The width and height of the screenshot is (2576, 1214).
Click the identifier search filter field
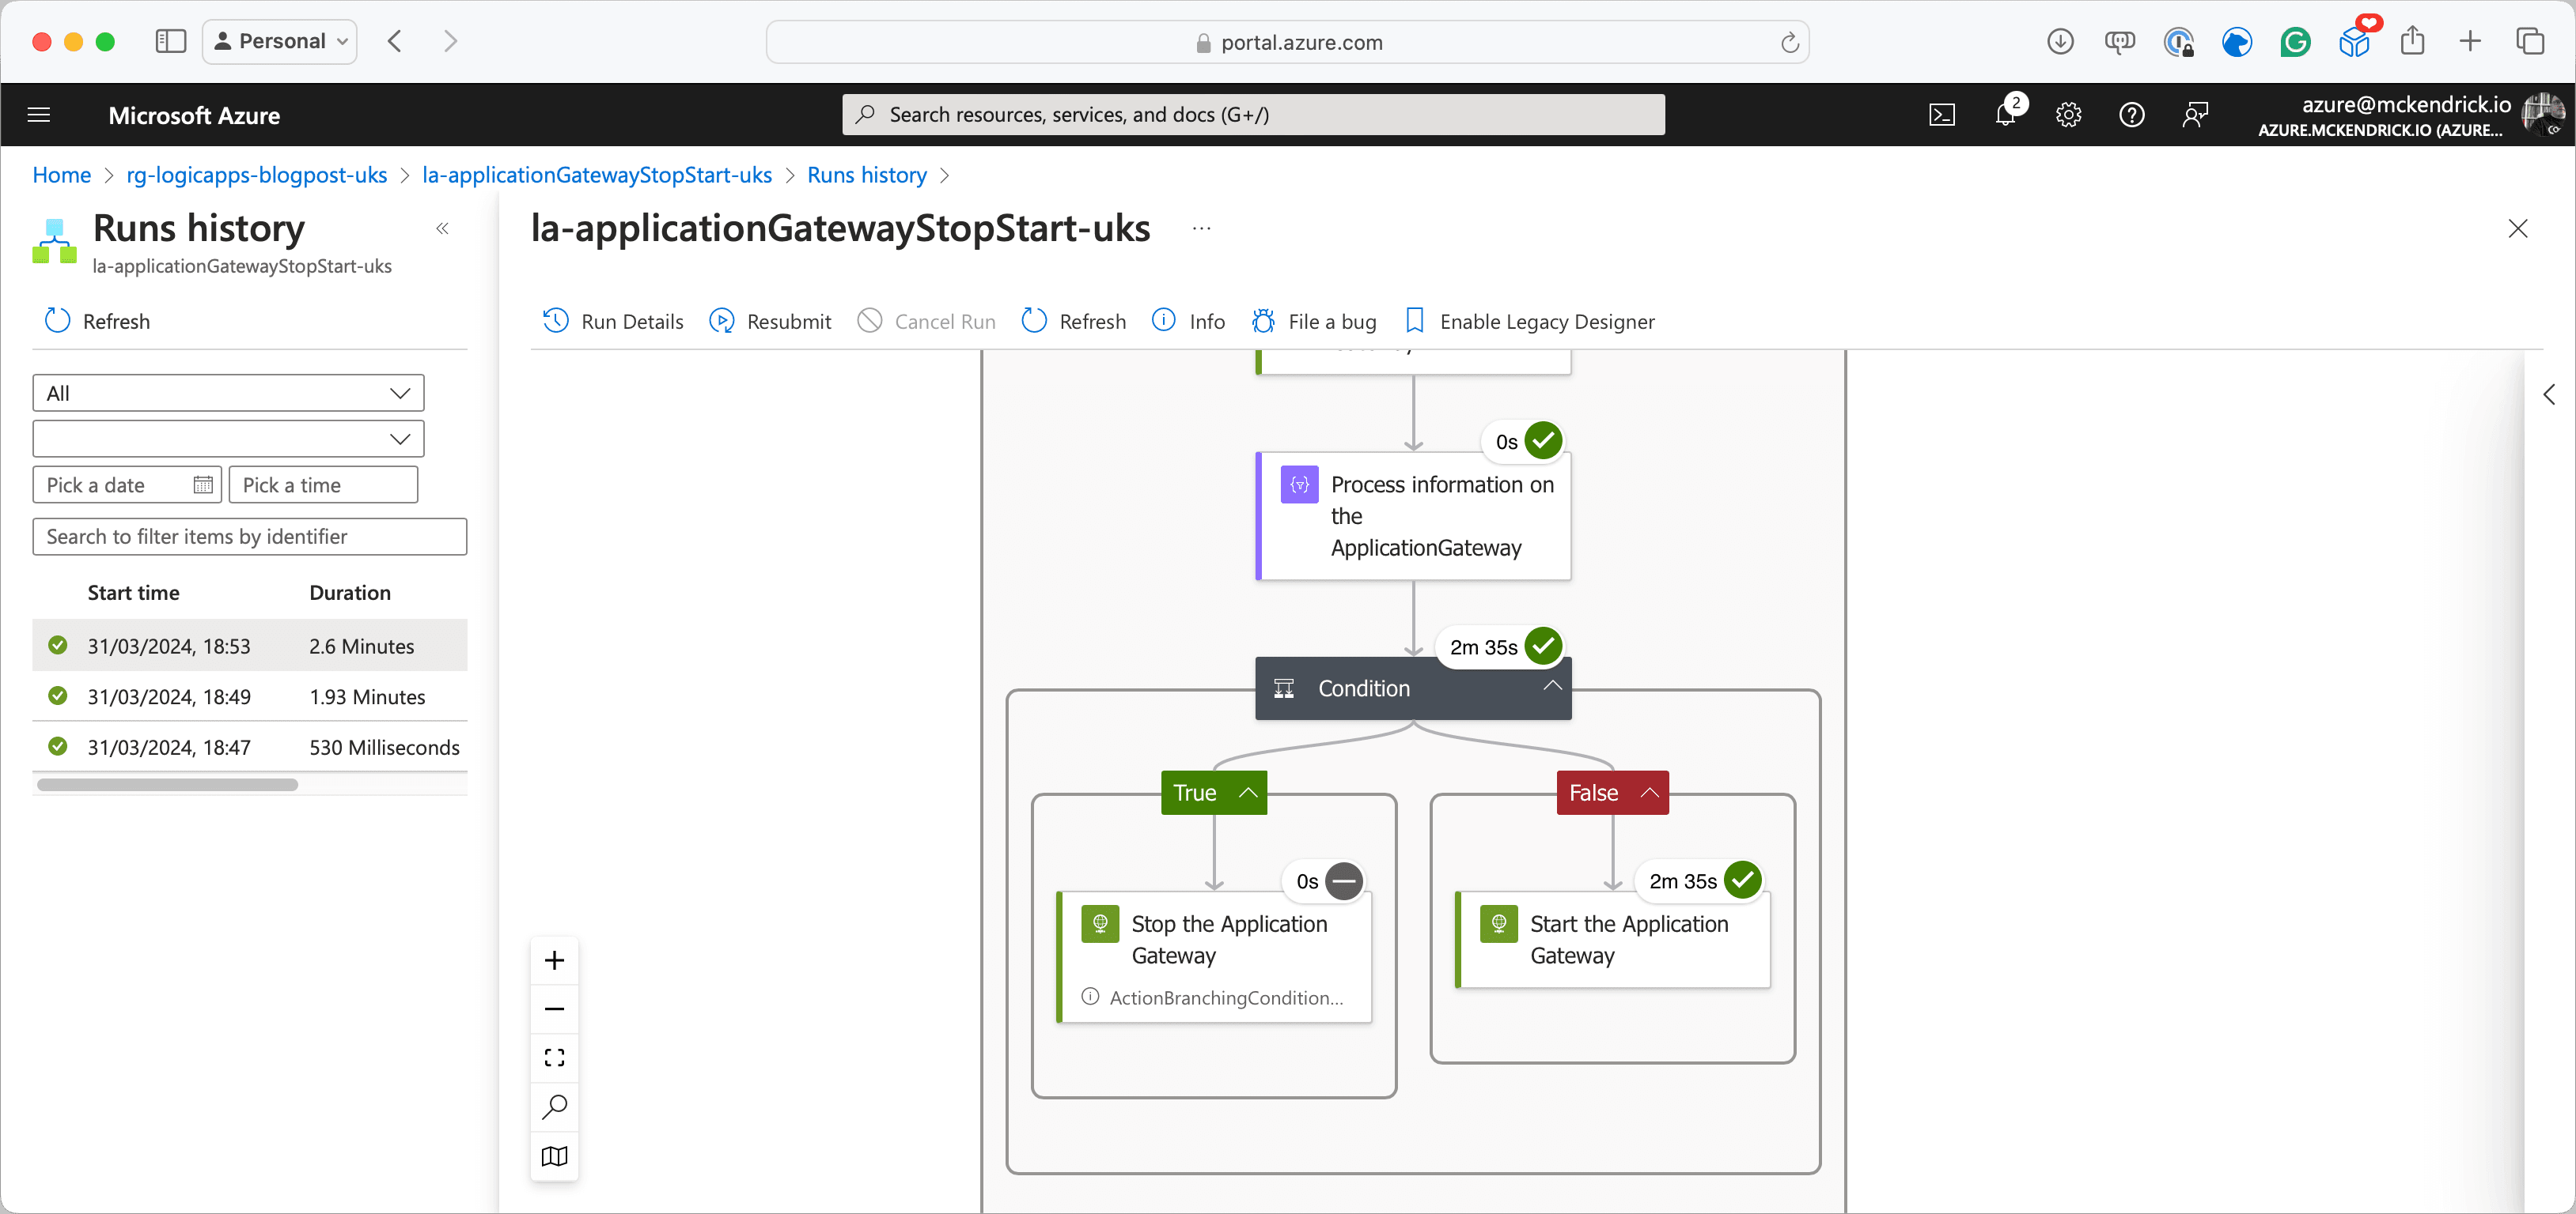click(250, 537)
